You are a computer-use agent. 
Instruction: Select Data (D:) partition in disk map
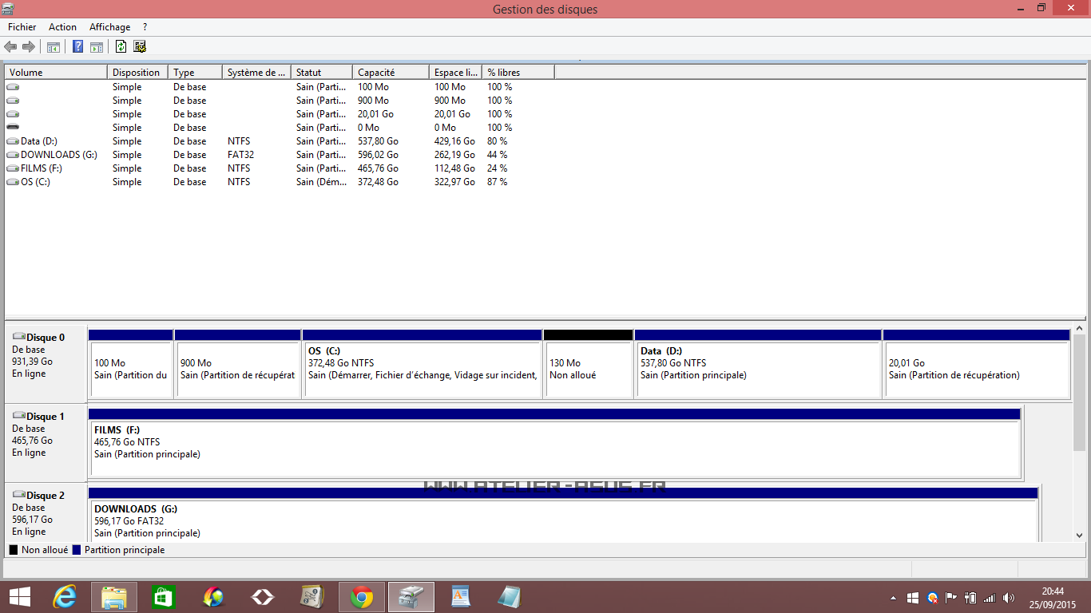click(x=757, y=370)
